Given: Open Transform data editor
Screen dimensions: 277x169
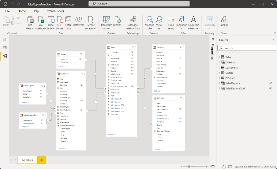Looking at the screenshot, I should pyautogui.click(x=106, y=23).
